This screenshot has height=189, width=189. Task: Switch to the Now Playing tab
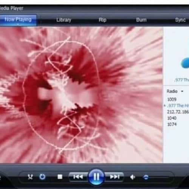[18, 20]
